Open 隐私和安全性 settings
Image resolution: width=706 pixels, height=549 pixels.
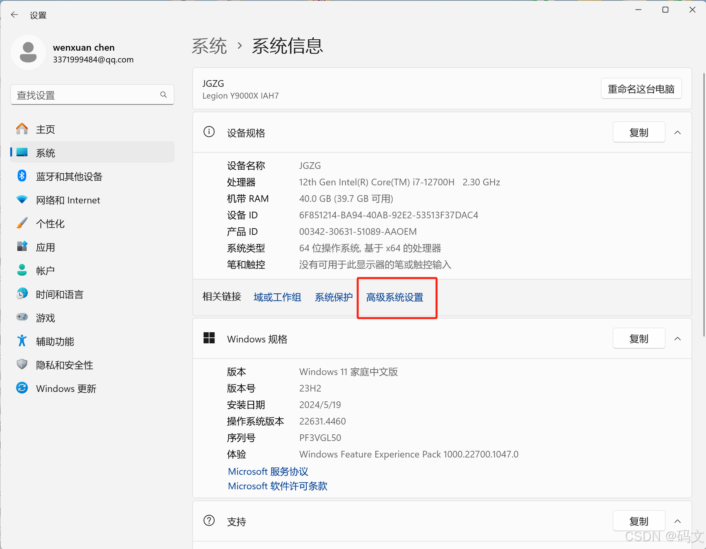[92, 365]
